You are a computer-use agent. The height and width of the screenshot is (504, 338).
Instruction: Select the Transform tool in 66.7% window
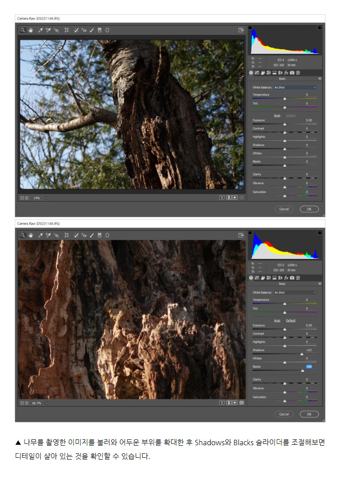67,235
